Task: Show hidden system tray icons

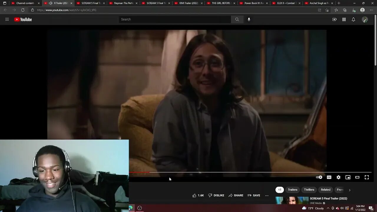Action: (x=328, y=208)
